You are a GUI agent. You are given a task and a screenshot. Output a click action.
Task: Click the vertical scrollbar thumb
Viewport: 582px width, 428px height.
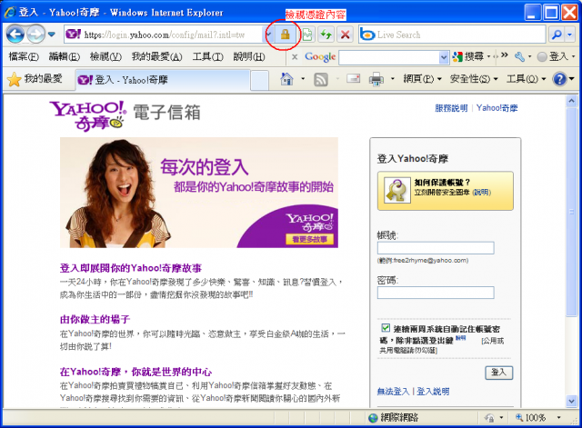572,212
